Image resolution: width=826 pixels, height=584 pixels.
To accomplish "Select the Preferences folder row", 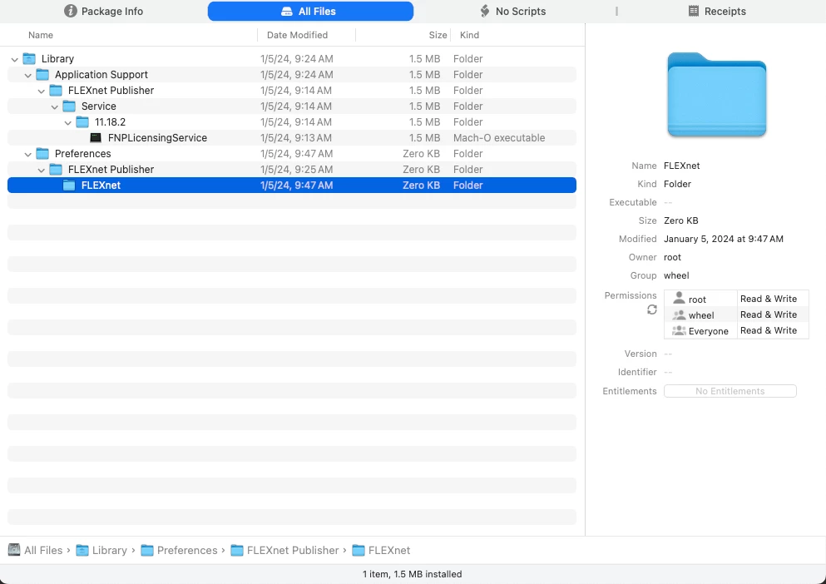I will pos(292,153).
